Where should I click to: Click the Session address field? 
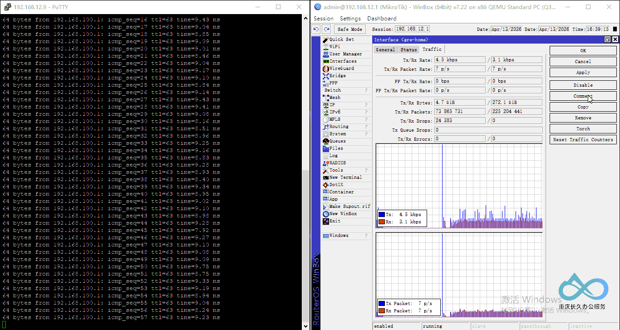[x=412, y=29]
